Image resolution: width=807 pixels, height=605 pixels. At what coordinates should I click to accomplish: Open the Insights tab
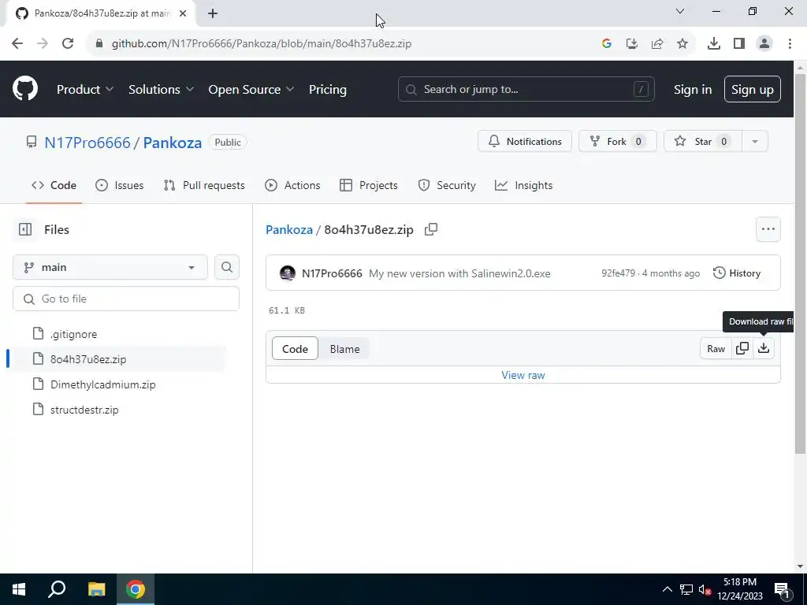[x=523, y=185]
